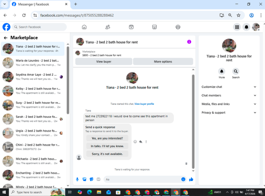This screenshot has height=196, width=265.
Task: Open Kolby conversation in list
Action: click(33, 91)
